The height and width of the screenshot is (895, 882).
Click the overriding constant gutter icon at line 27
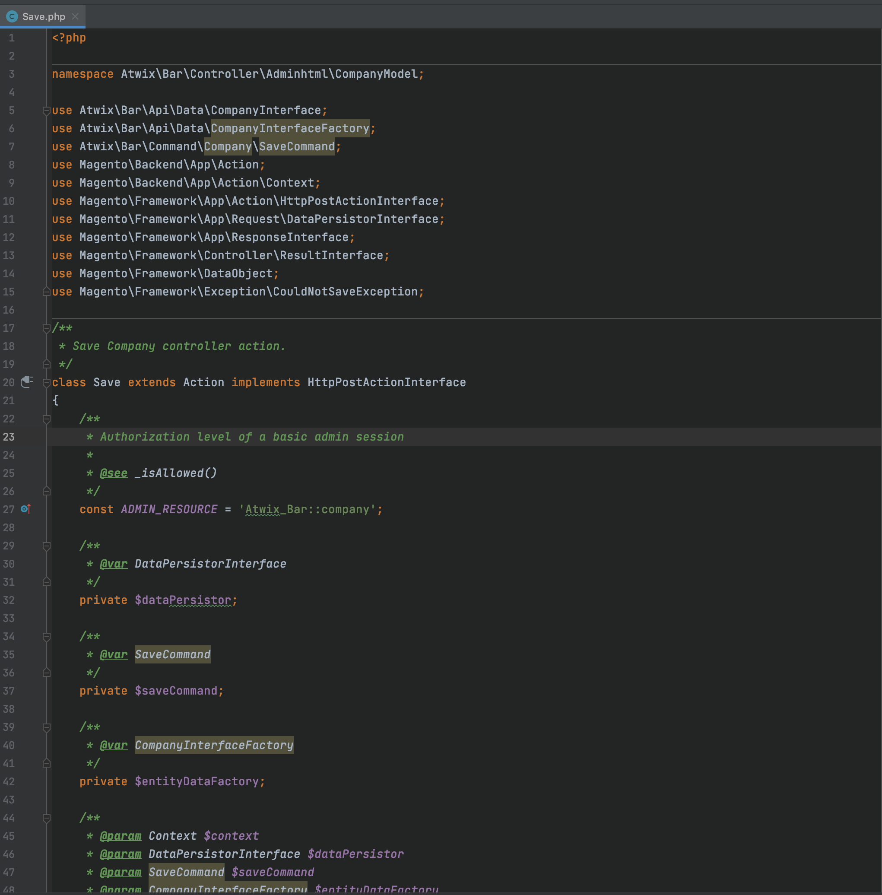tap(26, 509)
